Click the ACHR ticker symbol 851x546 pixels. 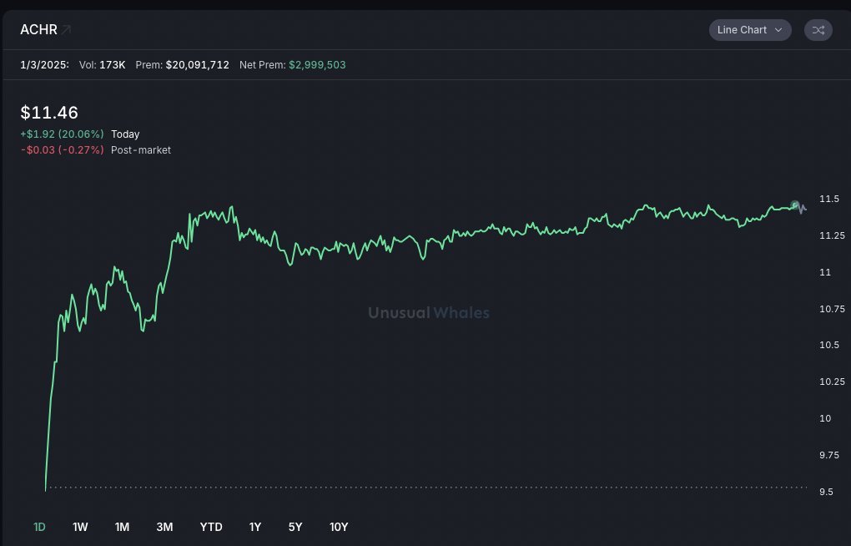(38, 30)
